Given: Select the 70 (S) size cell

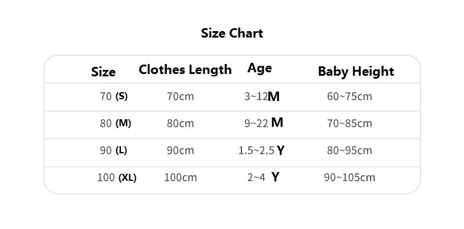Looking at the screenshot, I should [114, 96].
